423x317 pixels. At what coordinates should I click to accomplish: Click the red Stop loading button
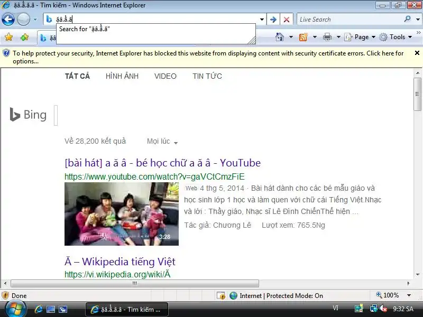click(x=287, y=20)
